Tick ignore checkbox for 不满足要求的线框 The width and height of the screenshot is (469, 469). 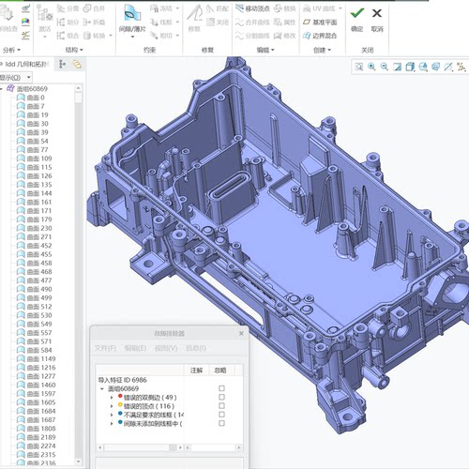coord(221,415)
